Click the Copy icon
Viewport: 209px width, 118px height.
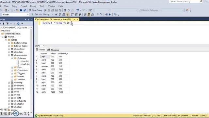click(69, 10)
